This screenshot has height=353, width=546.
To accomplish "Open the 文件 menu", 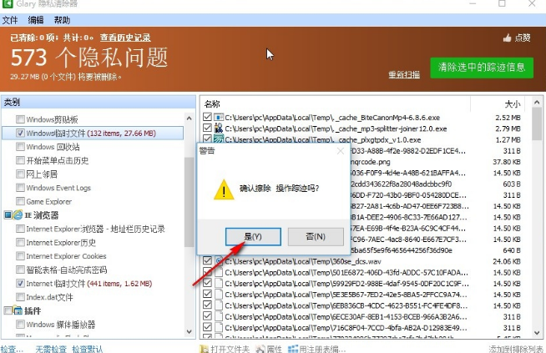I will coord(10,20).
